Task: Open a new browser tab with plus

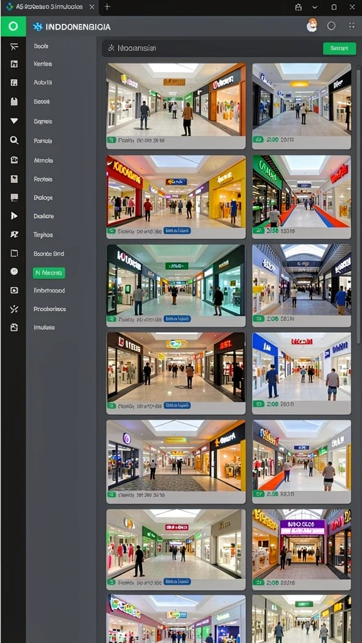Action: (x=107, y=7)
